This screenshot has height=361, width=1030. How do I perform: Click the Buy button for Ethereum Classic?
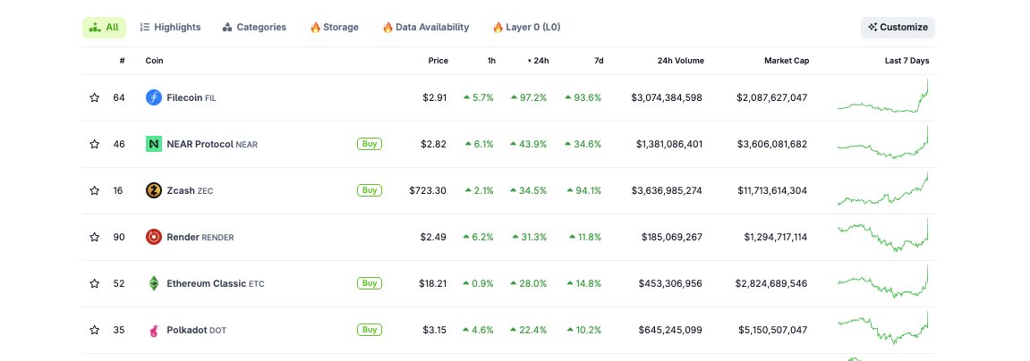point(370,283)
